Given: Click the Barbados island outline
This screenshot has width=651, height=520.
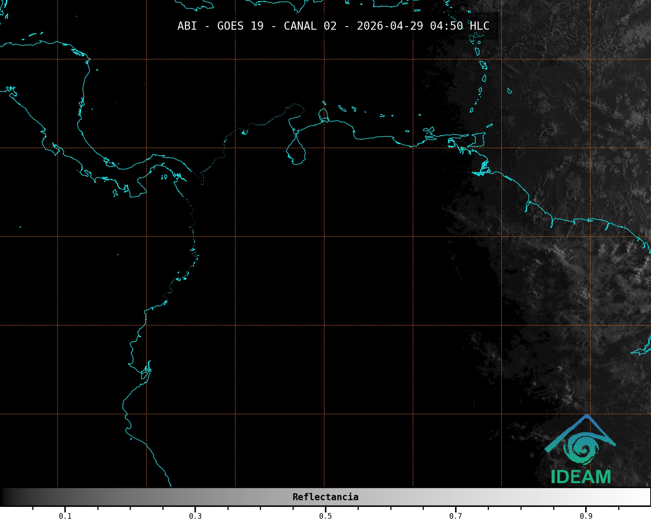Looking at the screenshot, I should click(x=509, y=91).
